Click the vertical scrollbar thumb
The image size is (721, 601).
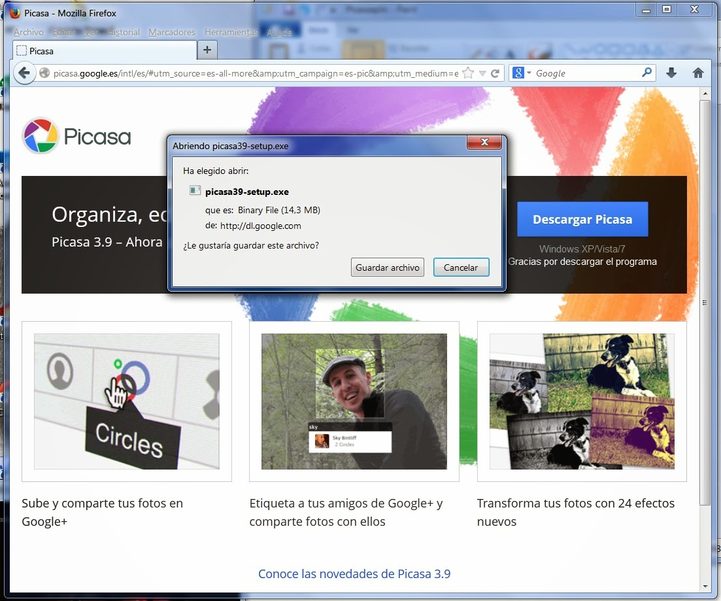705,302
